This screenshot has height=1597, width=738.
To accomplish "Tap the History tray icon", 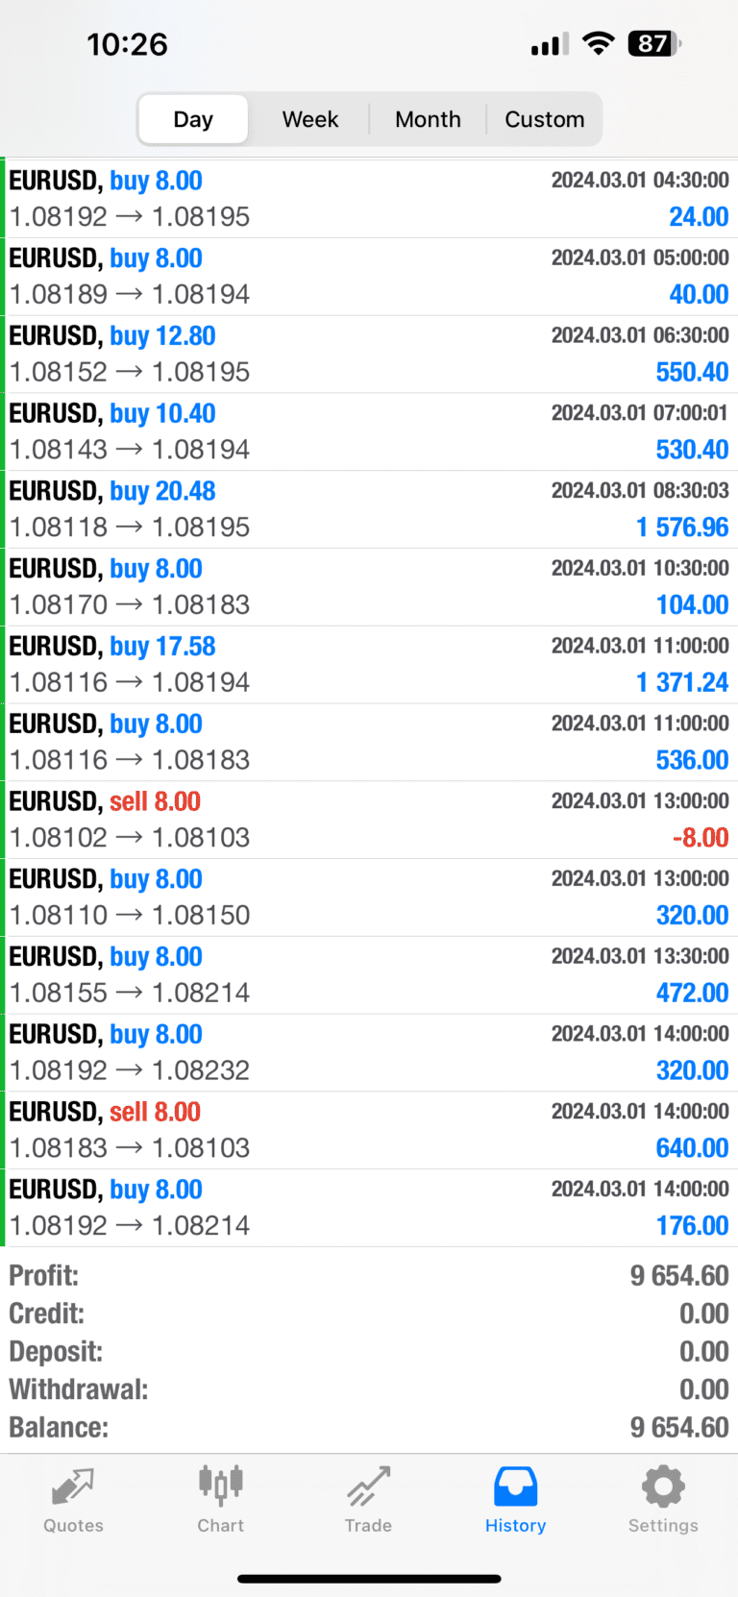I will tap(515, 1486).
